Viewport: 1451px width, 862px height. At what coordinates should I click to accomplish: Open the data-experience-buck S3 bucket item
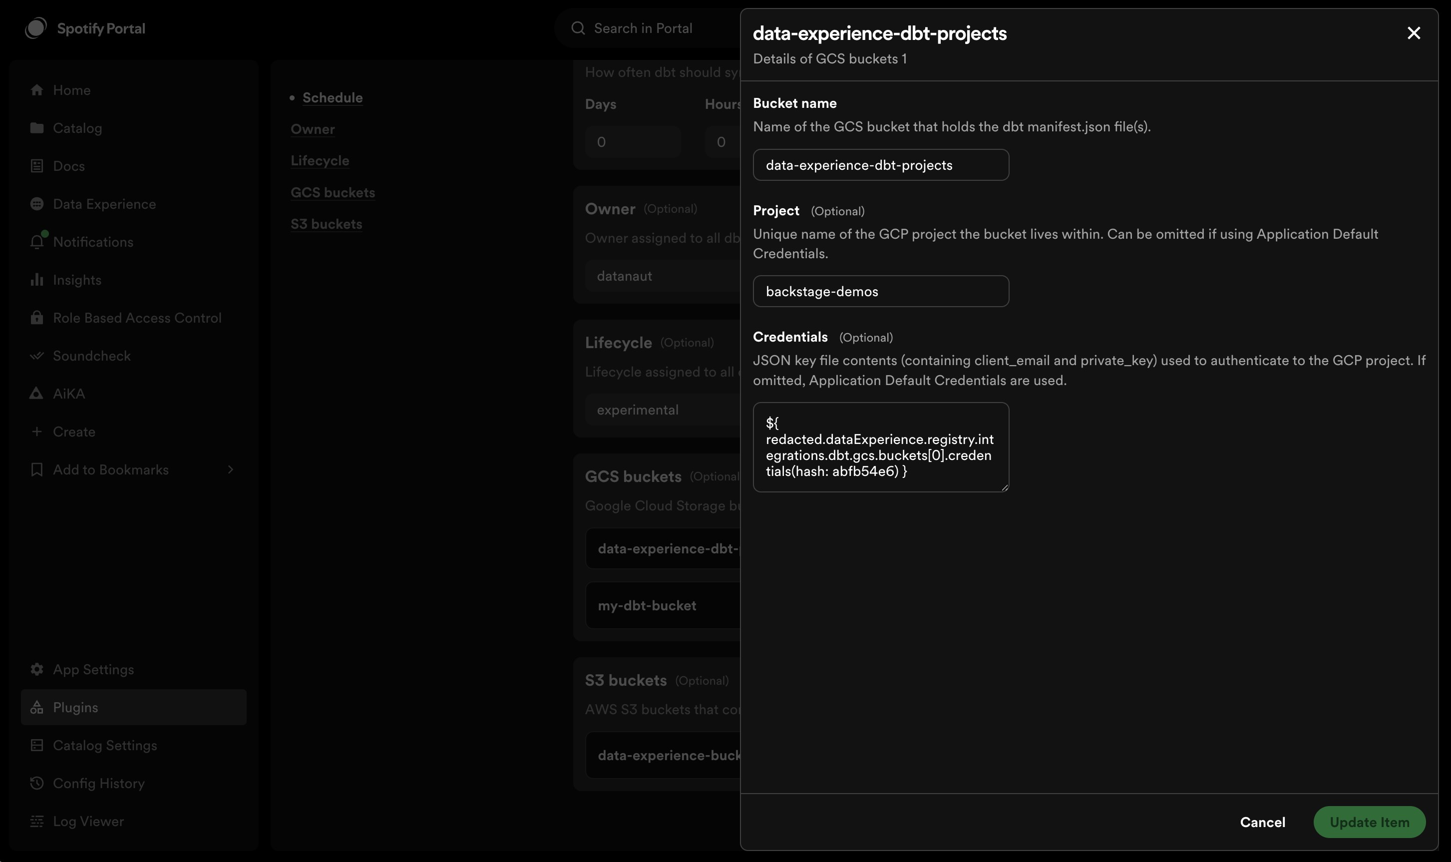[x=663, y=755]
